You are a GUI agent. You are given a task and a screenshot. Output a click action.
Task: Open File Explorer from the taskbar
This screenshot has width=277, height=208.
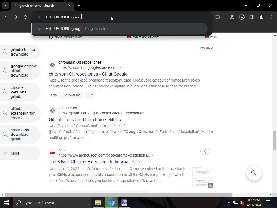click(98, 203)
